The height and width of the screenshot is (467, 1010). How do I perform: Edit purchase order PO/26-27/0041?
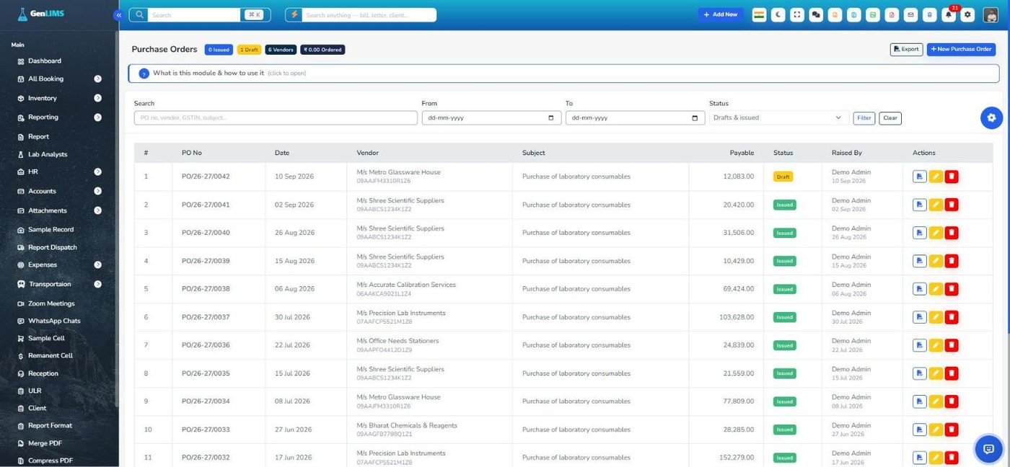pos(936,205)
